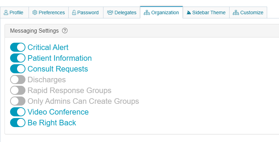Go to the Delegates tab
This screenshot has height=142, width=279.
pyautogui.click(x=122, y=12)
